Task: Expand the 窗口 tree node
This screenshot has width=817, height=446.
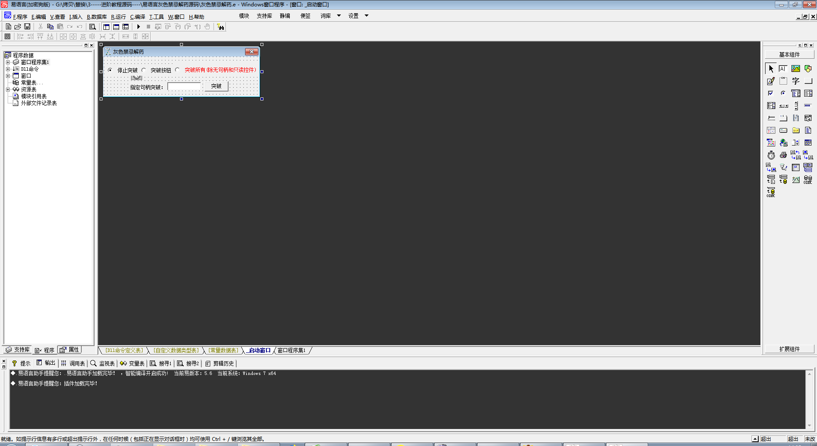Action: pos(8,76)
